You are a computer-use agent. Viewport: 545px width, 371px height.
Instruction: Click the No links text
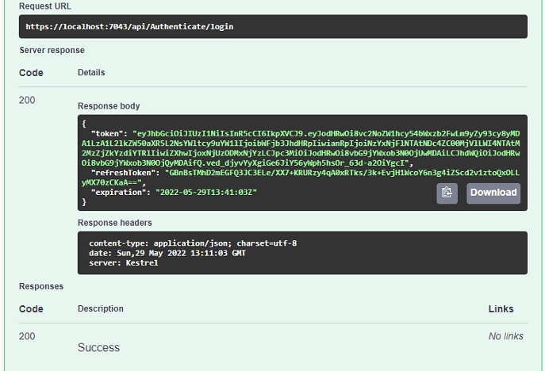click(x=505, y=336)
